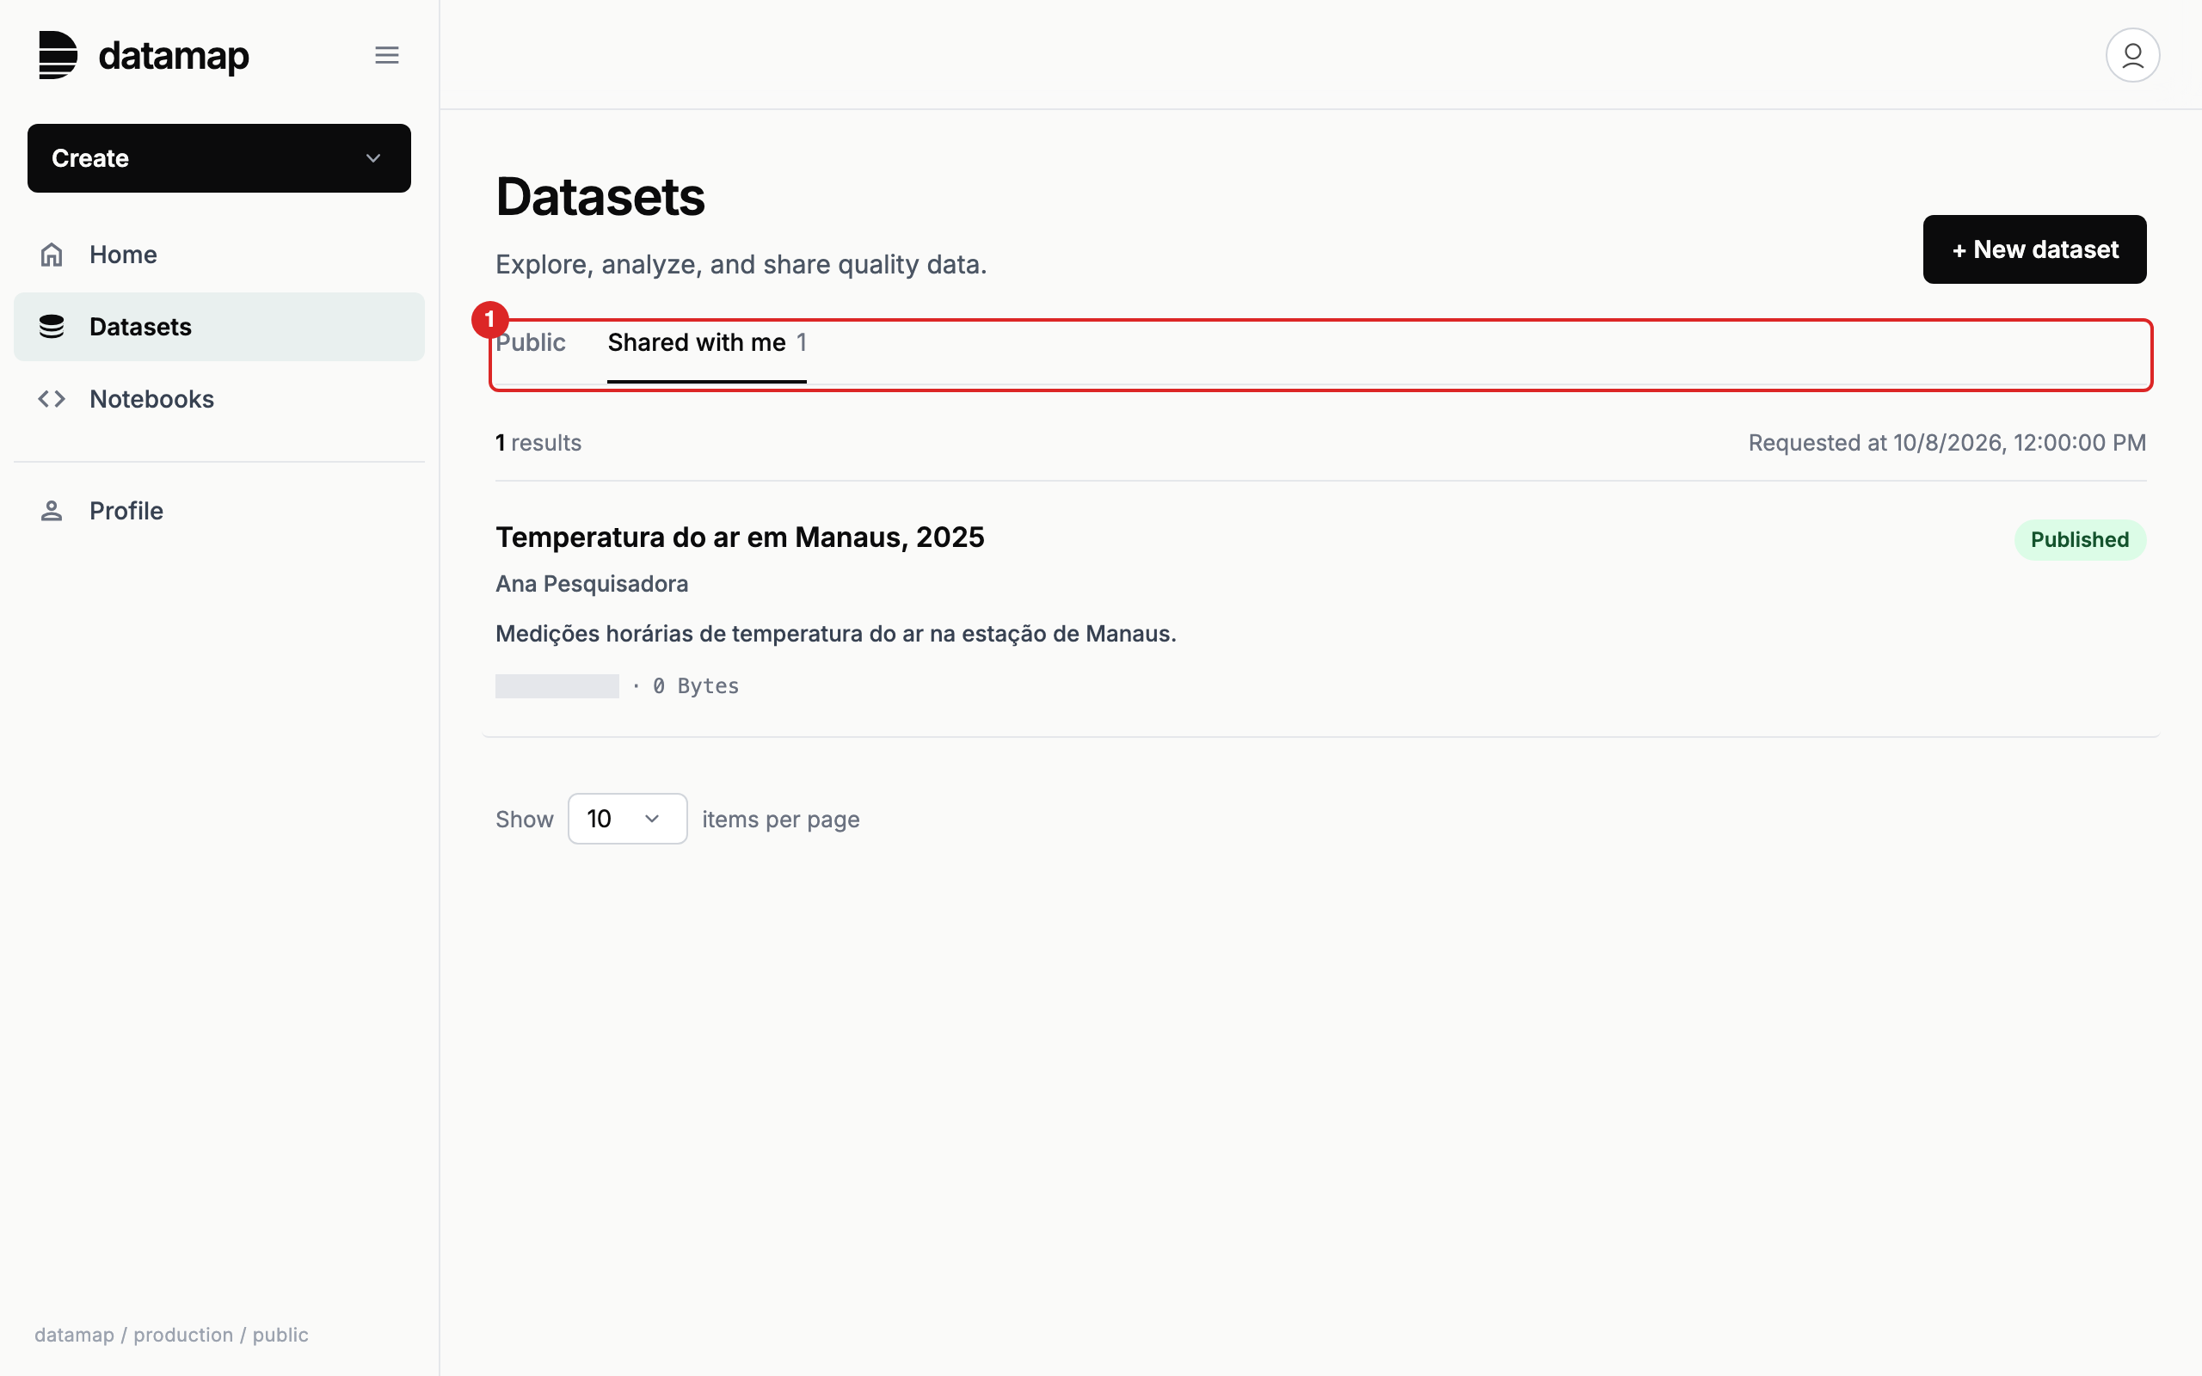Click the author Ana Pesquisadora
The width and height of the screenshot is (2202, 1376).
[592, 583]
